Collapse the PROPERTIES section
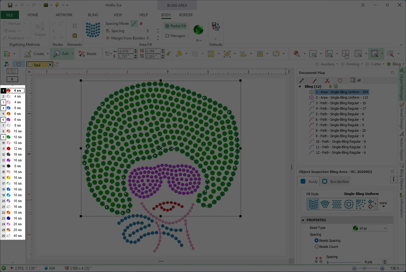This screenshot has height=272, width=406. coord(303,220)
